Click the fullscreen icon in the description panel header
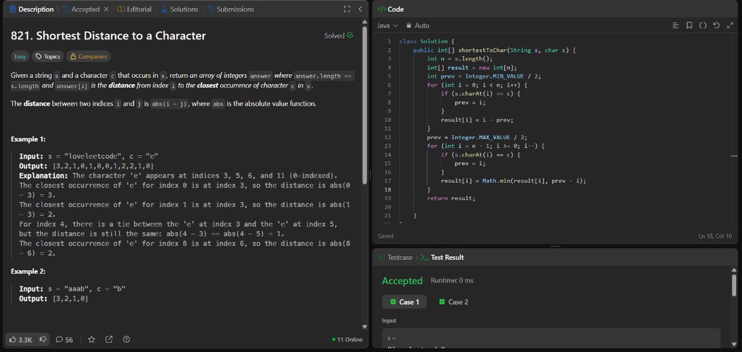The width and height of the screenshot is (742, 352). (x=347, y=9)
